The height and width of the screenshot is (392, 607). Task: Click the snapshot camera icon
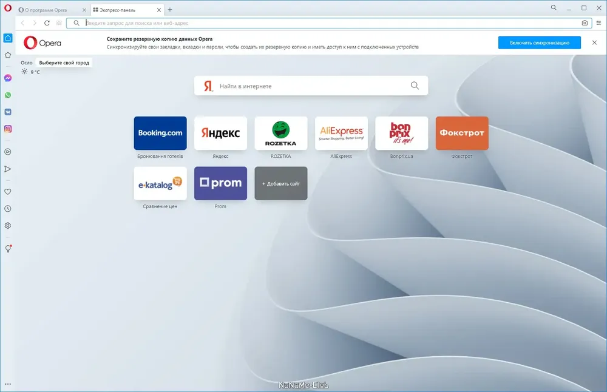click(585, 23)
